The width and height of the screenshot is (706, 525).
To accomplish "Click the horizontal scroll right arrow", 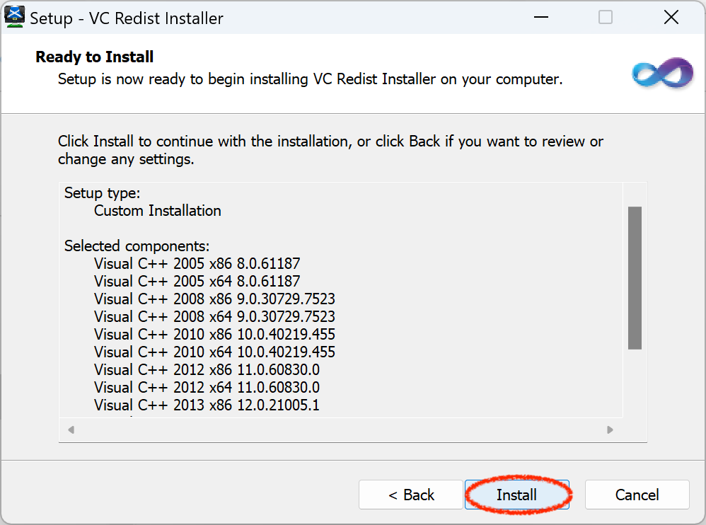I will 610,429.
